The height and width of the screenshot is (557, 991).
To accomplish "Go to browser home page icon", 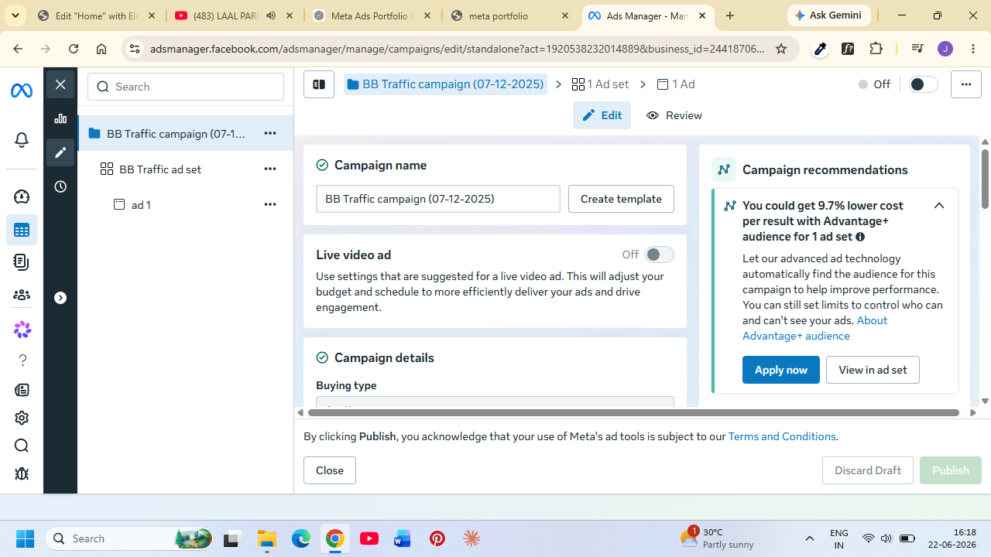I will pos(101,49).
